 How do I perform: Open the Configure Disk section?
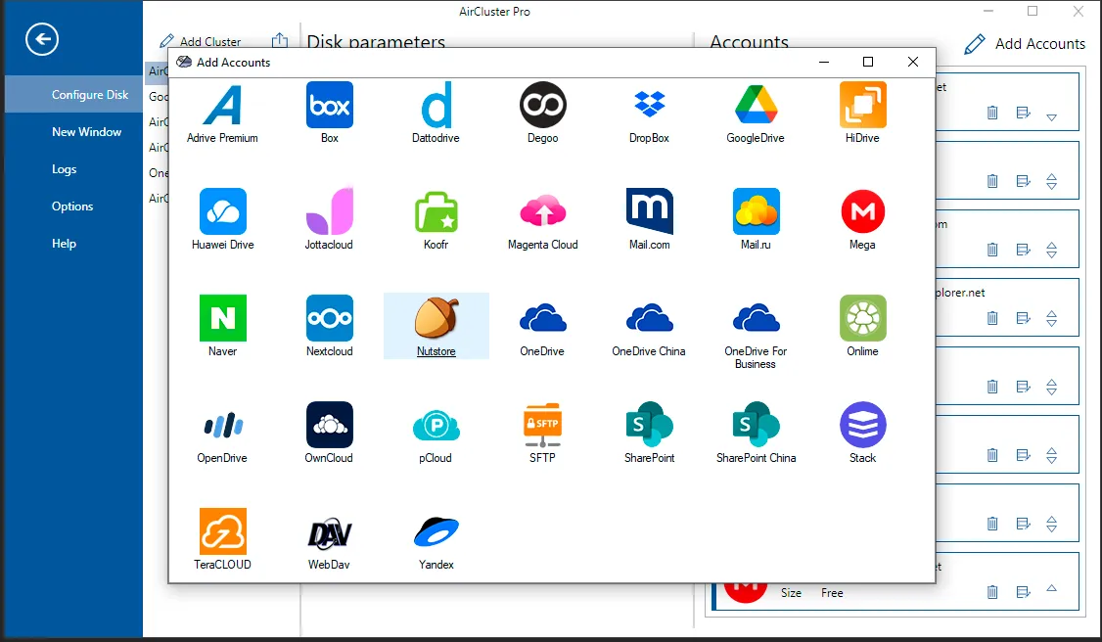click(73, 94)
